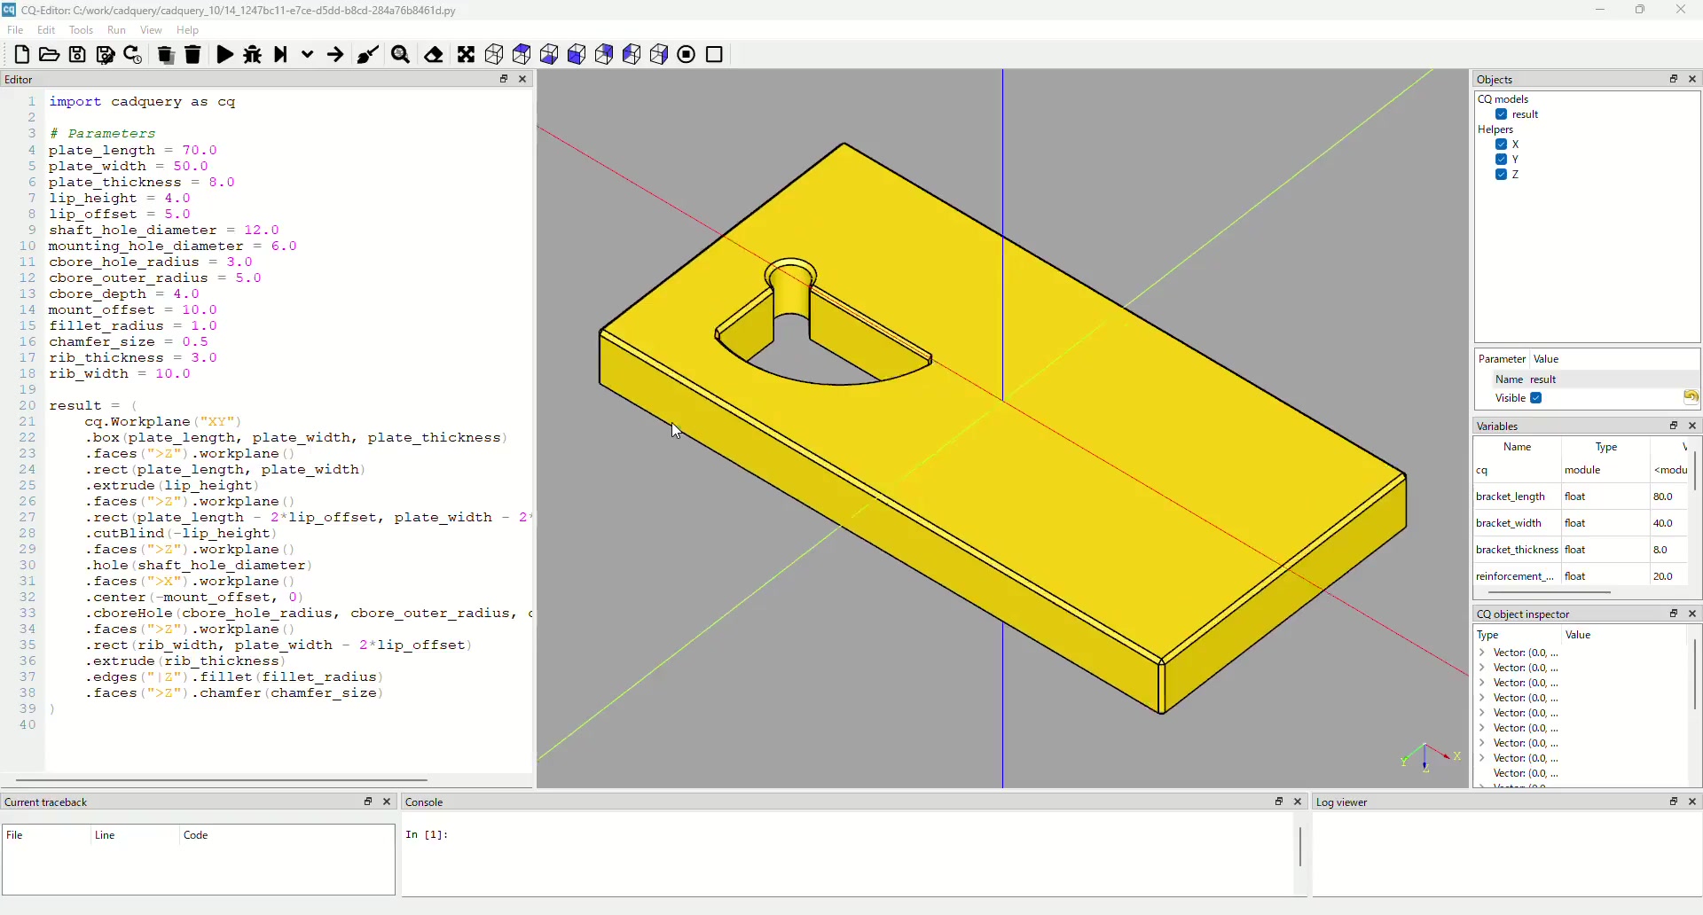Float the Log viewer panel
The image size is (1703, 915).
pos(1675,802)
